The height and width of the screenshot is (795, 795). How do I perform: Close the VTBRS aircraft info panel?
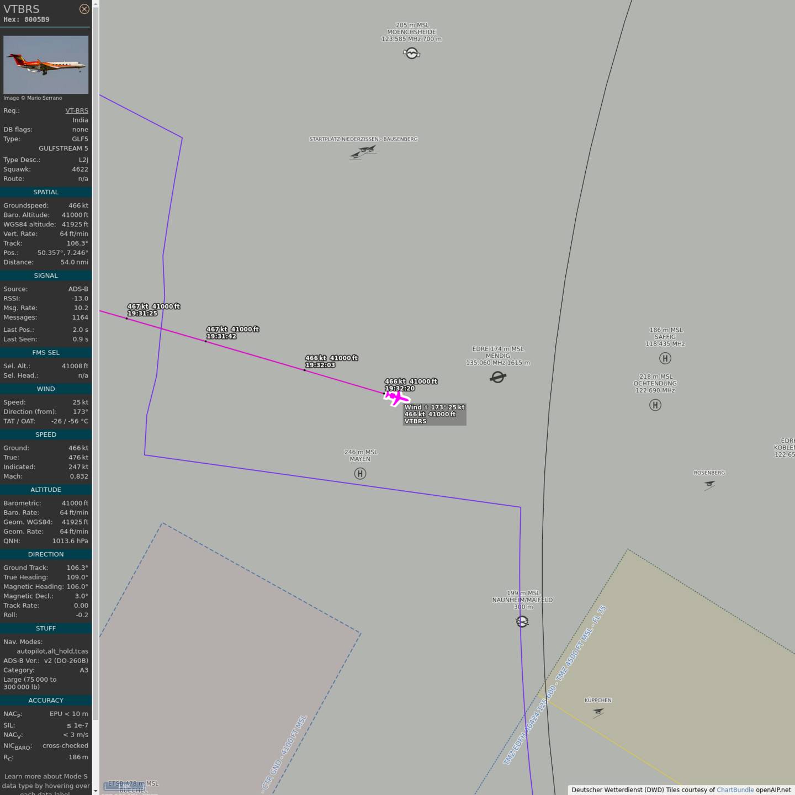tap(84, 9)
